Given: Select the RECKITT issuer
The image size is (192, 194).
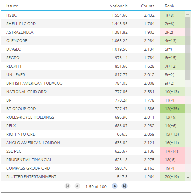Looking at the screenshot, I should point(14,66).
